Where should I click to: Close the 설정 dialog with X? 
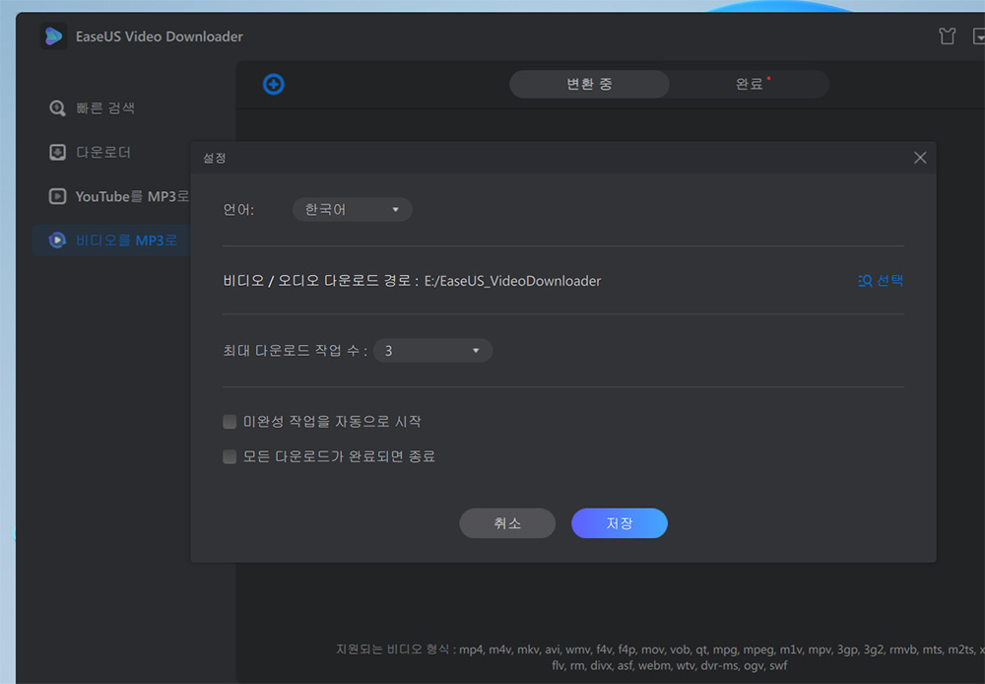pos(920,158)
